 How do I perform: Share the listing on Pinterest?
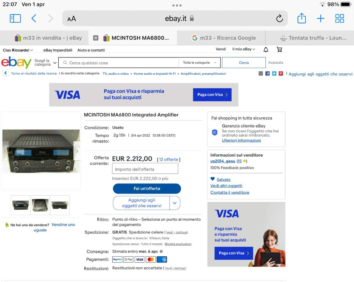click(x=281, y=73)
